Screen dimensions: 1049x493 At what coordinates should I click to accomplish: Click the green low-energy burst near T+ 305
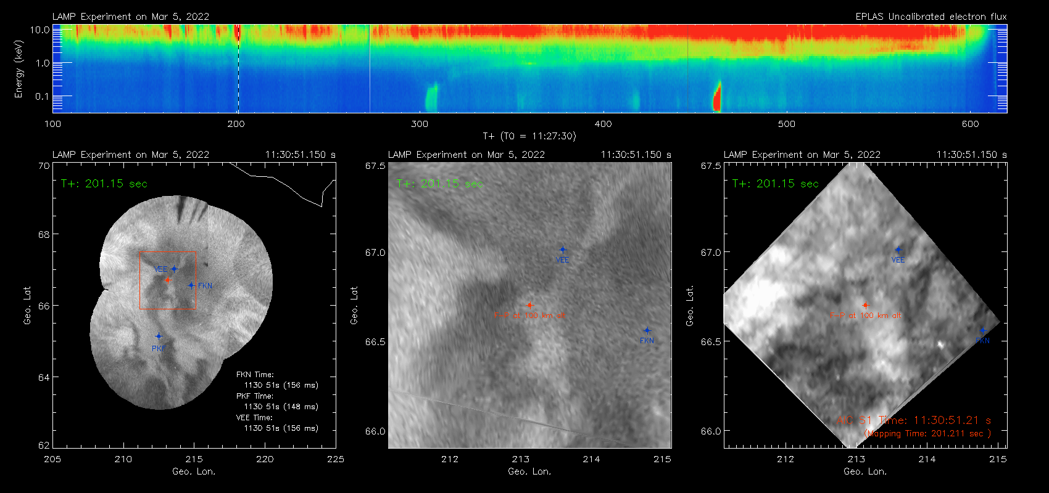point(431,97)
